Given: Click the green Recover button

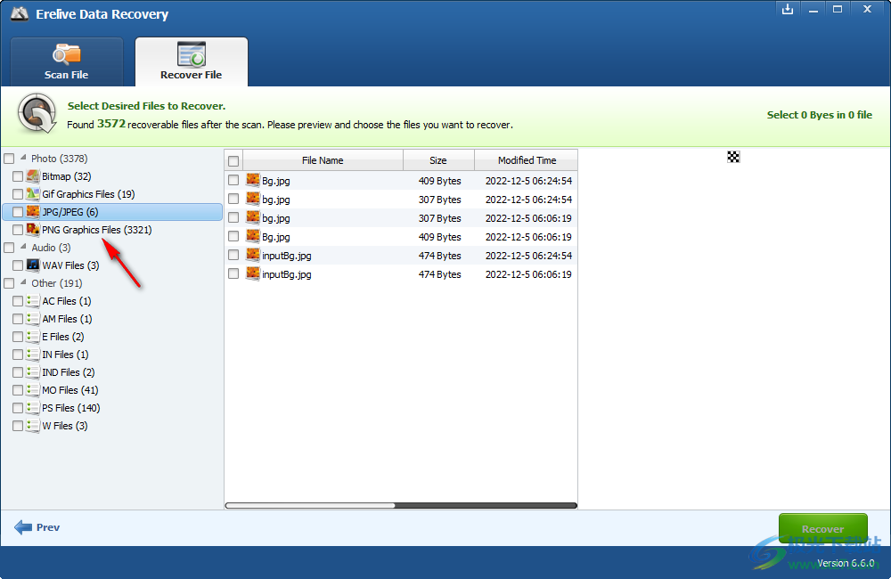Looking at the screenshot, I should [x=822, y=528].
